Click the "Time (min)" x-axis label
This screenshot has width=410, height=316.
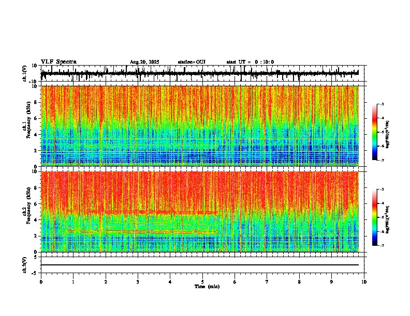[x=207, y=287]
